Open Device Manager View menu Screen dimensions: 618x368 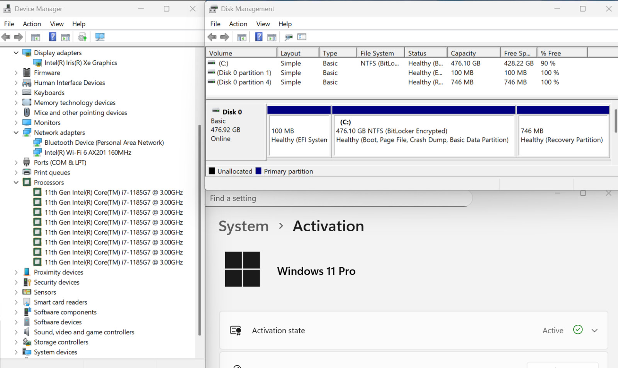pos(57,24)
